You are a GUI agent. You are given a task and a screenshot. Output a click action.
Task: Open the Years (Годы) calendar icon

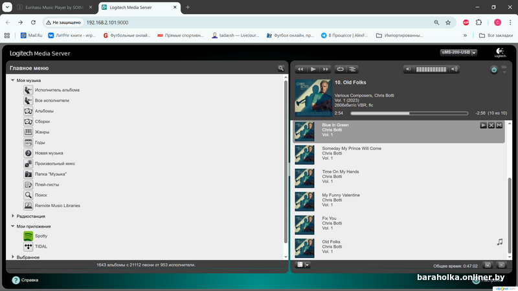click(28, 142)
